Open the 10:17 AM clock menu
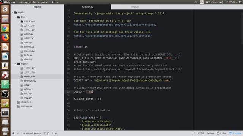243x136 pixels. 231,2
